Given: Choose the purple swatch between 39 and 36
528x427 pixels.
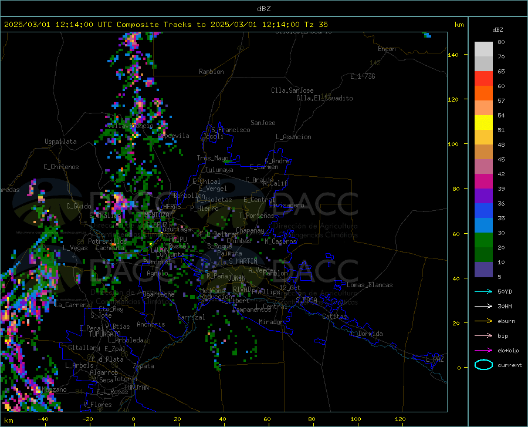Looking at the screenshot, I should 483,196.
